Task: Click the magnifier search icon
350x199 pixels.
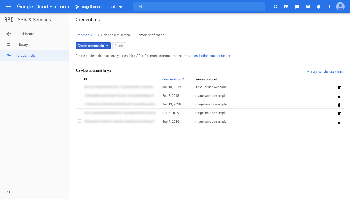Action: [140, 6]
